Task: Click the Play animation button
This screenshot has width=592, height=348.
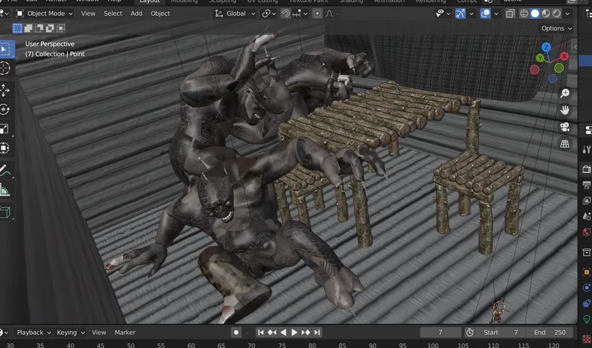Action: (x=295, y=332)
